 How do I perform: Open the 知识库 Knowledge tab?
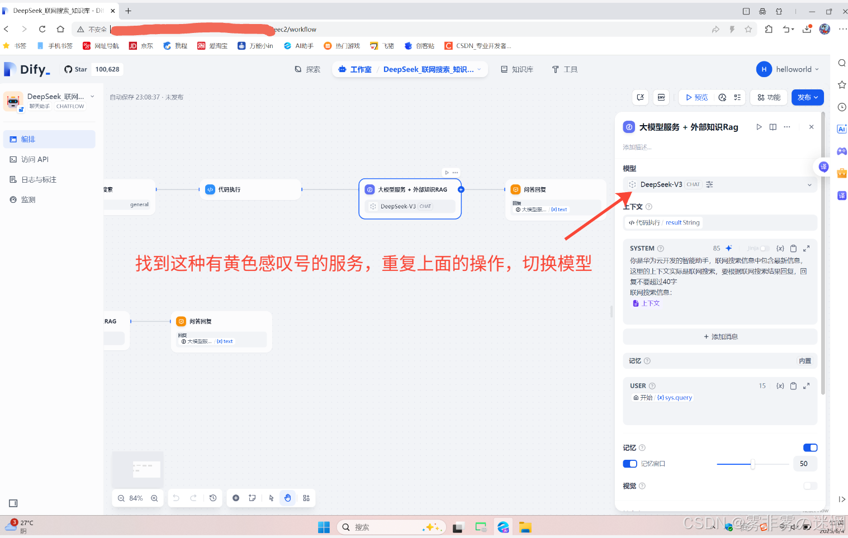(517, 69)
